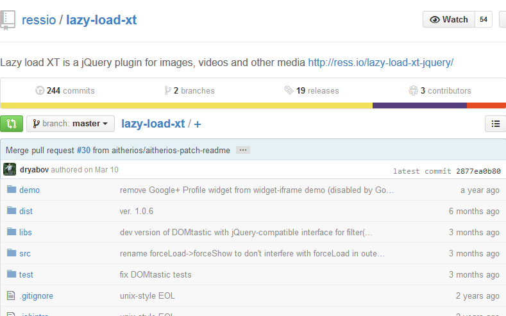Screen dimensions: 506x316
Task: Click the test folder icon
Action: pos(12,274)
